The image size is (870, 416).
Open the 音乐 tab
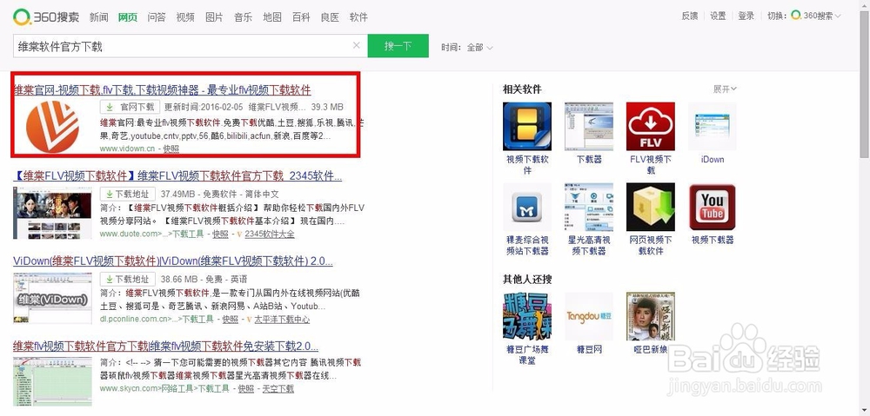[x=243, y=17]
